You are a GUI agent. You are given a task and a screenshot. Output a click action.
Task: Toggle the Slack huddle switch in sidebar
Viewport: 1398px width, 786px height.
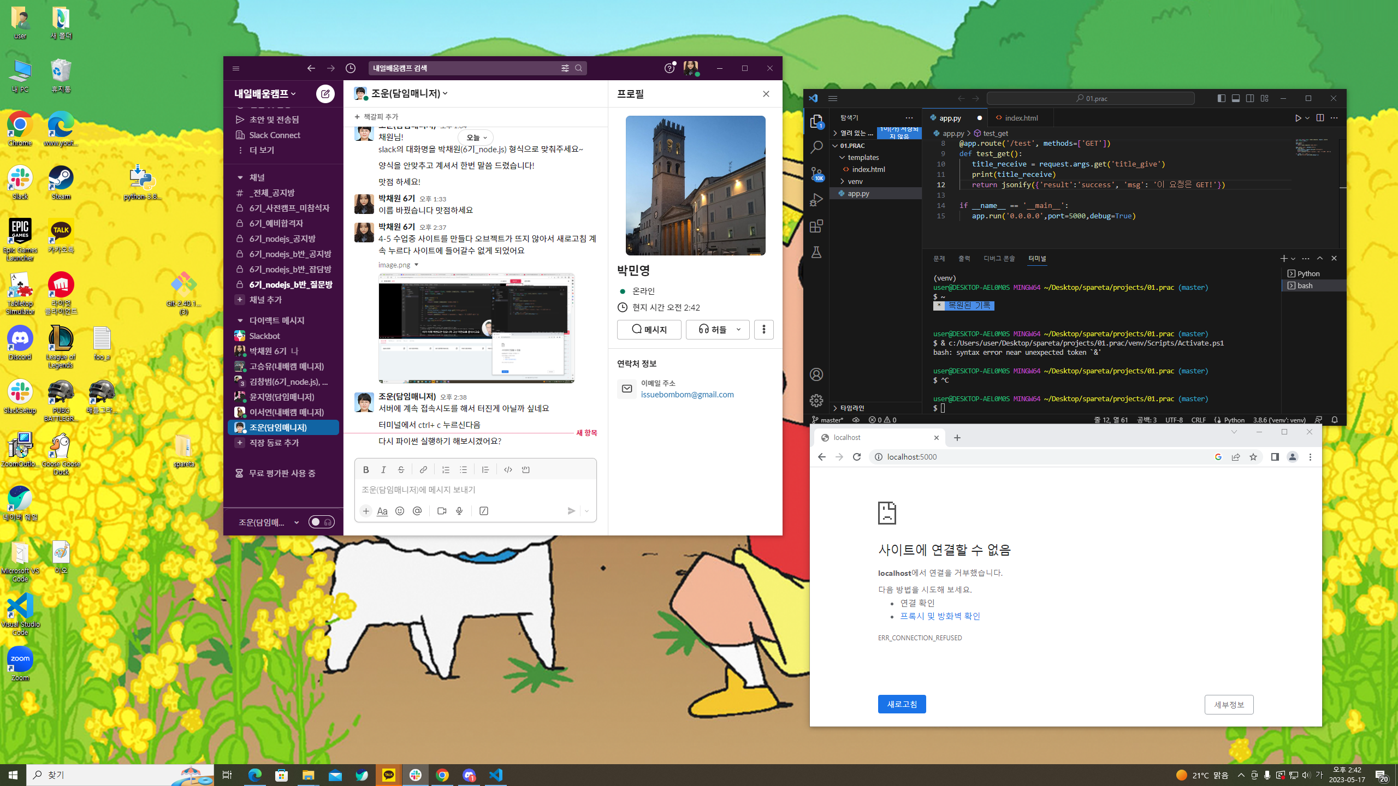pyautogui.click(x=321, y=522)
